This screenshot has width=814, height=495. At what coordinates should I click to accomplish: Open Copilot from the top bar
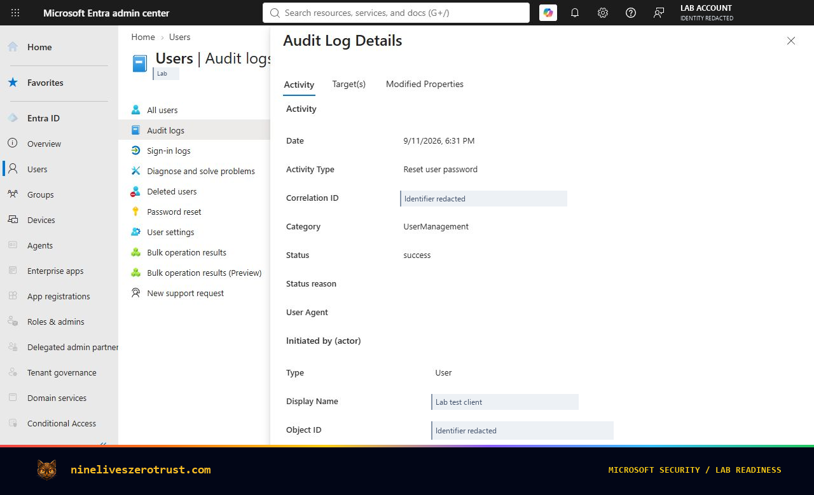548,13
